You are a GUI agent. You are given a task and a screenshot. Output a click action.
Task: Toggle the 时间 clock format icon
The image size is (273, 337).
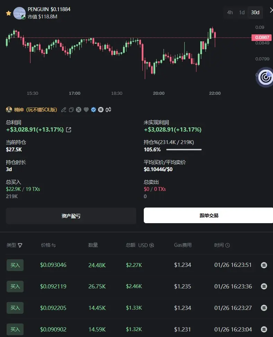(x=228, y=245)
